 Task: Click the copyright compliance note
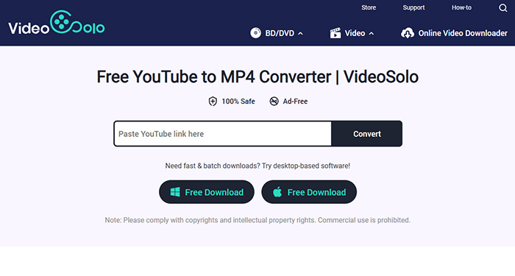(x=257, y=220)
